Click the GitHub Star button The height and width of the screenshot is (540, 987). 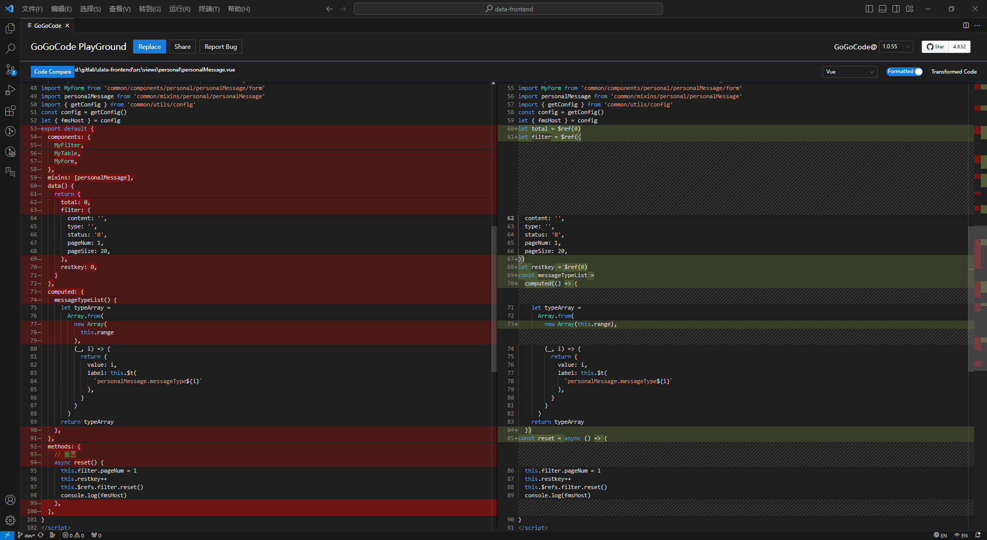tap(935, 47)
